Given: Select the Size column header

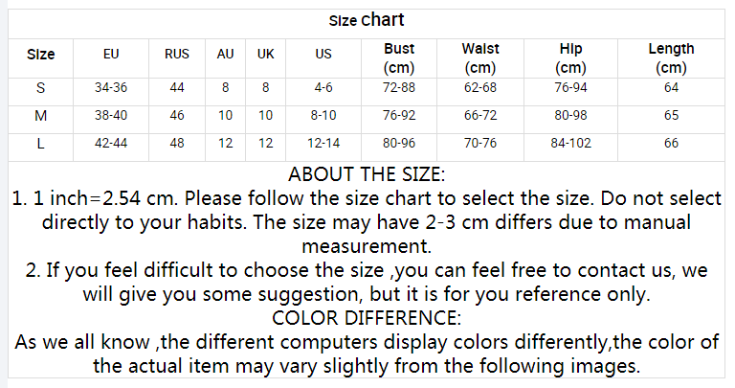Looking at the screenshot, I should (x=41, y=55).
